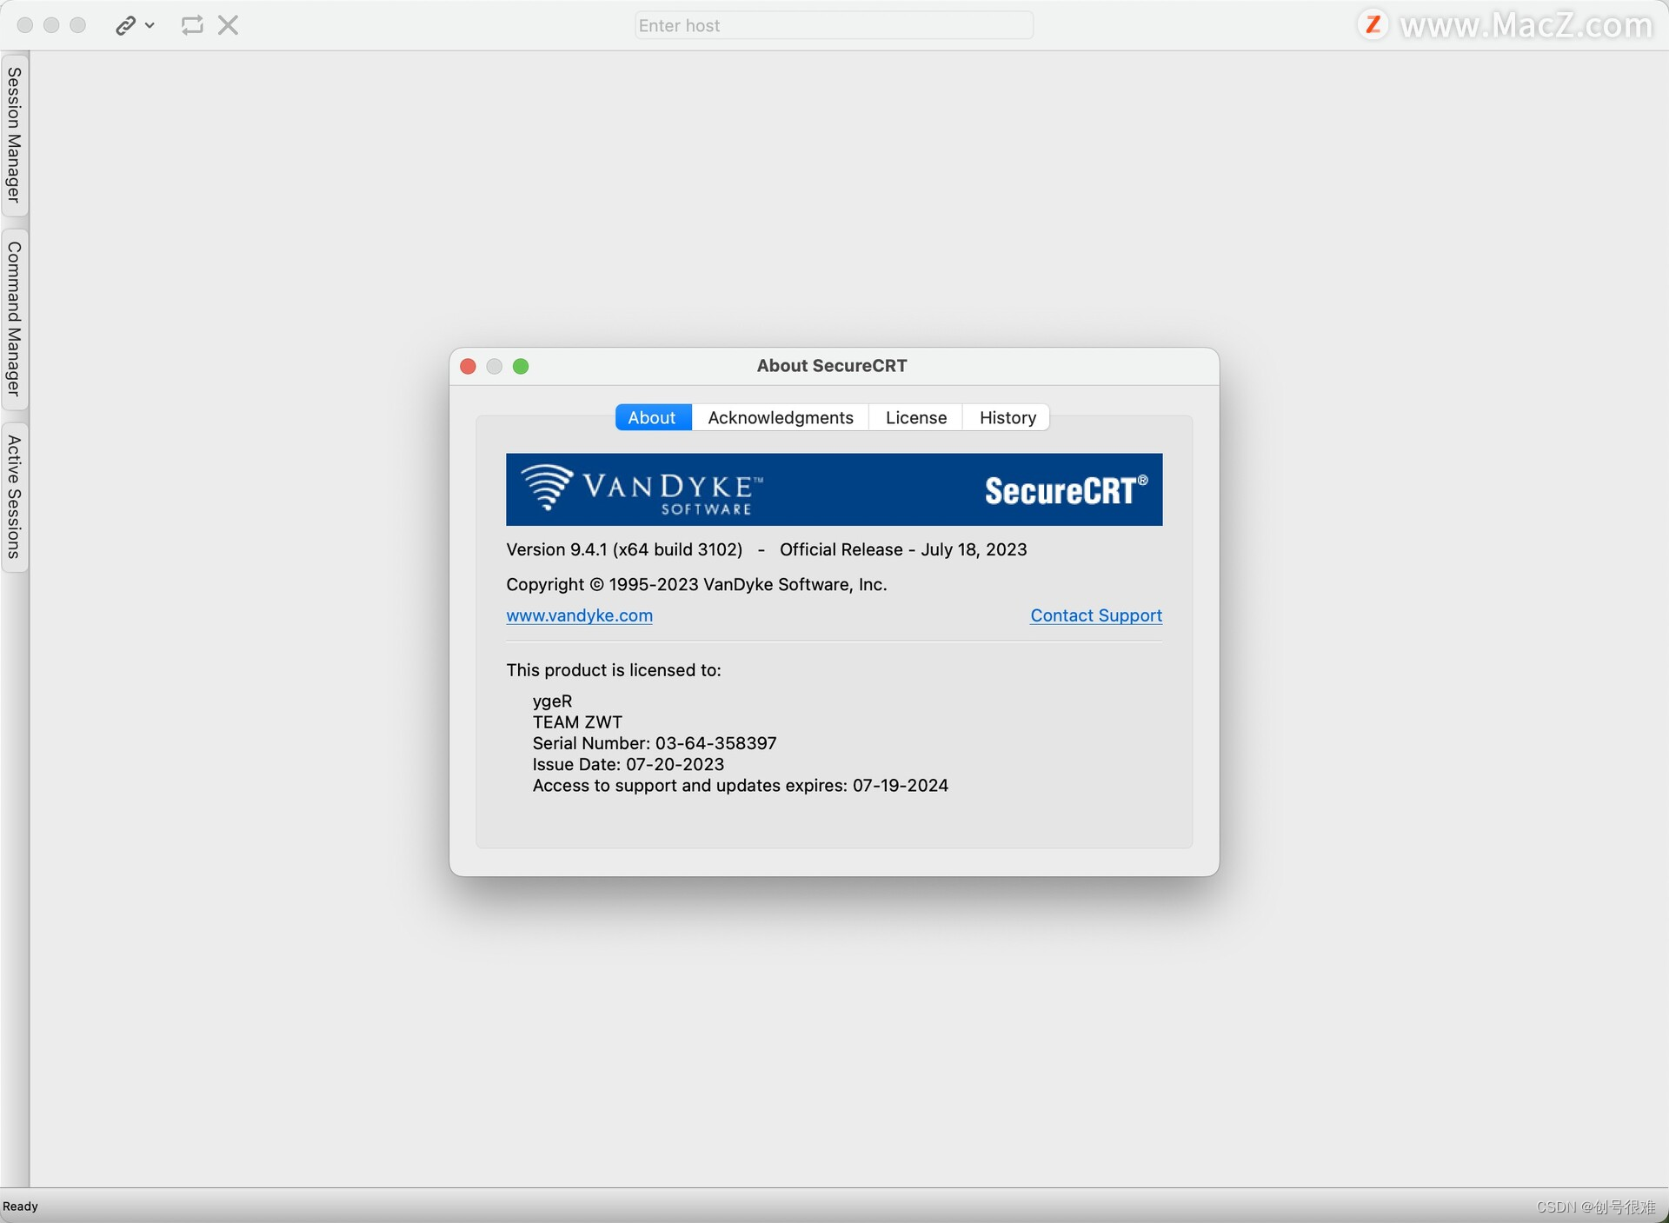Screen dimensions: 1669x1223
Task: Click the Version 9.4.1 build text
Action: pos(624,549)
